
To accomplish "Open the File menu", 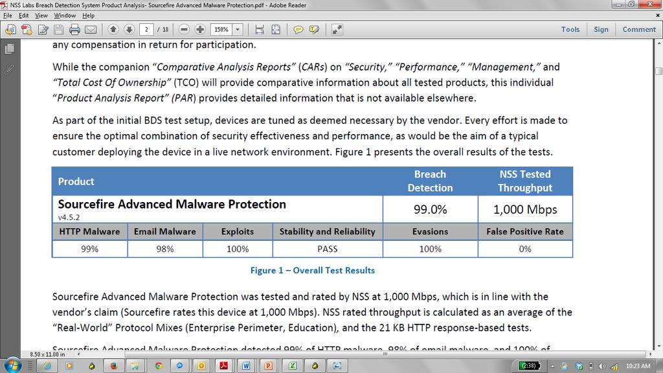I will [8, 16].
